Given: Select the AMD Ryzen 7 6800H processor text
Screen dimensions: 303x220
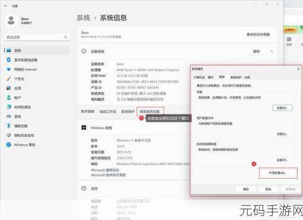Looking at the screenshot, I should [x=148, y=70].
